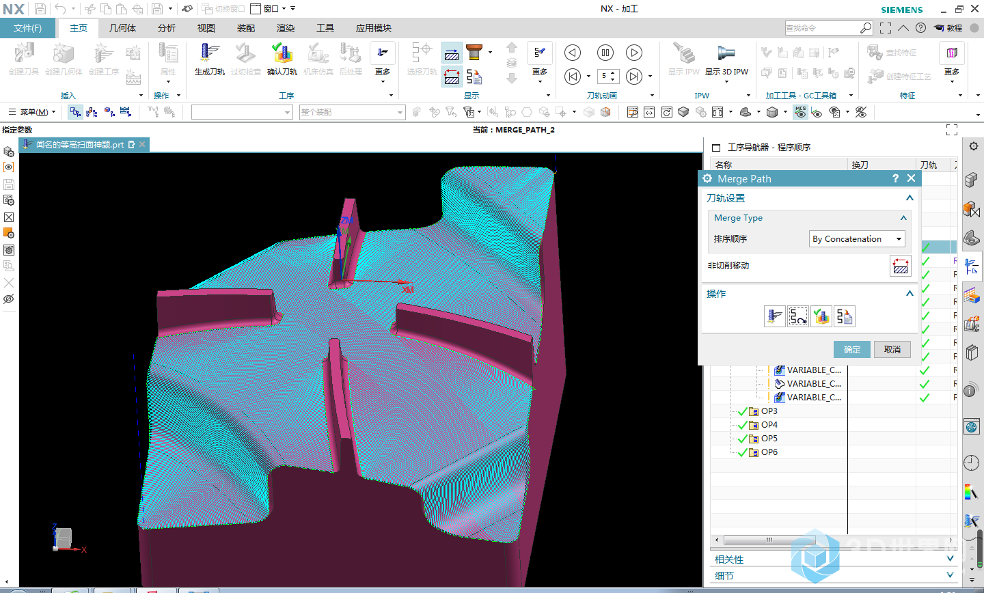Click Program Order View icon in navigator toolbar
The height and width of the screenshot is (593, 984).
tap(75, 112)
